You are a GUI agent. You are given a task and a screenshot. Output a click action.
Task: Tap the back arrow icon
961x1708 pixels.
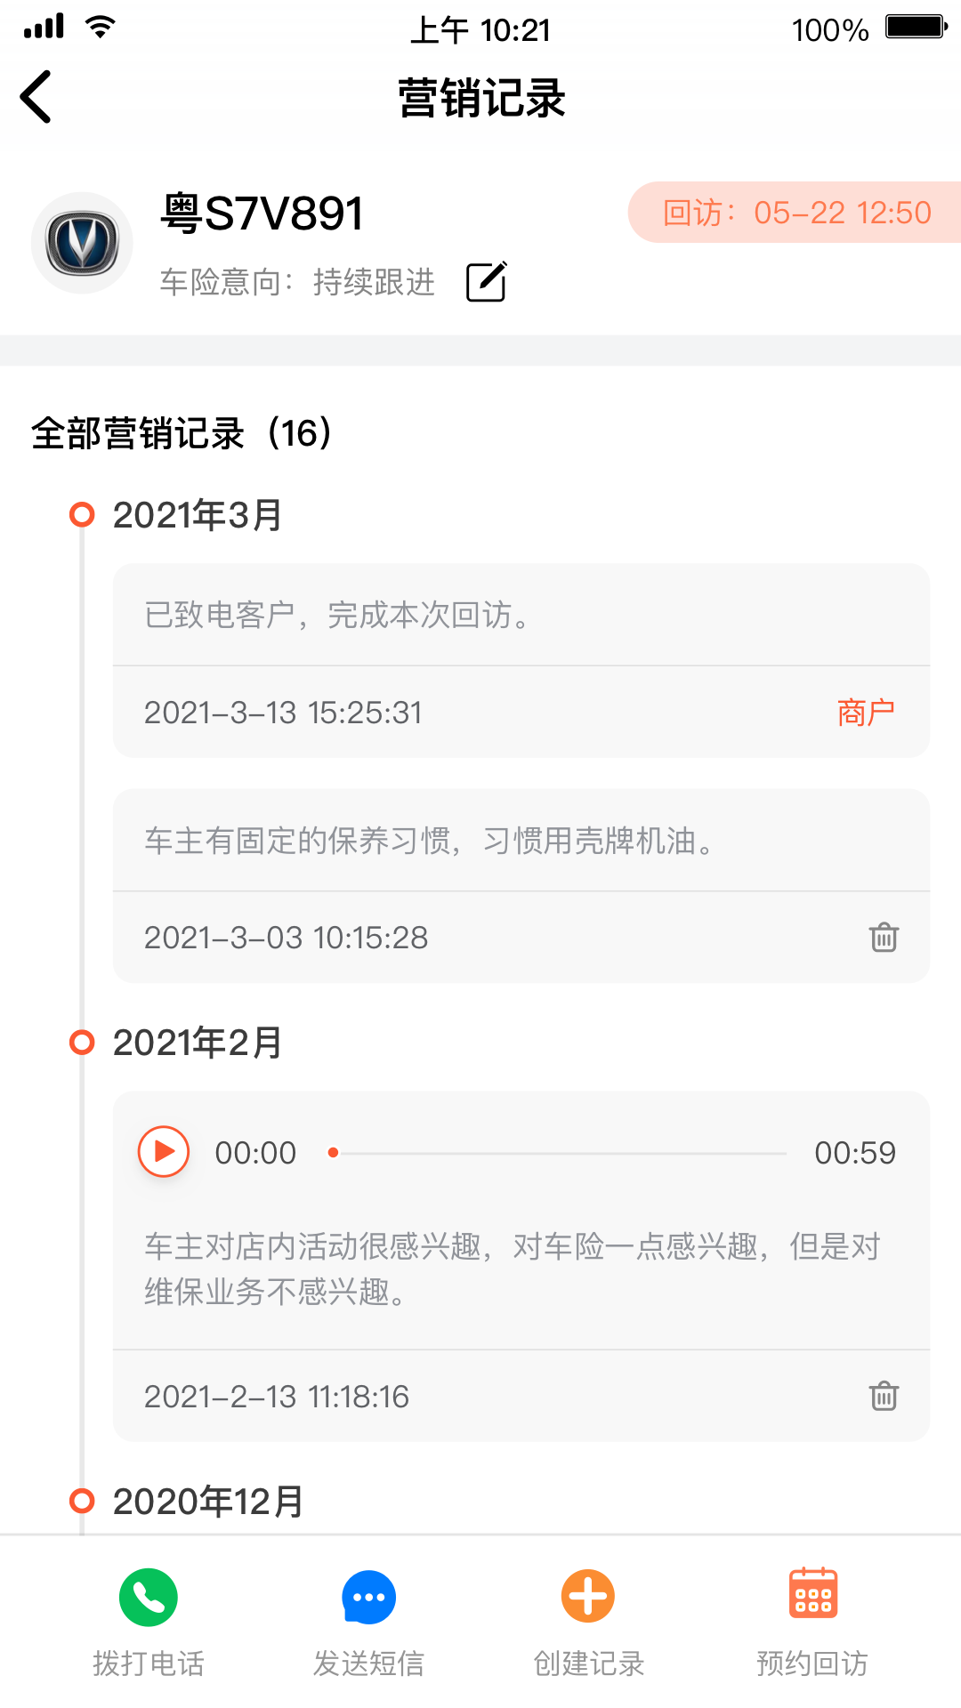tap(36, 97)
